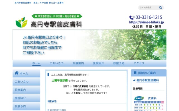Open 診療案内 in the top navigation bar
Viewport: 179px width, 111px height.
tap(78, 63)
